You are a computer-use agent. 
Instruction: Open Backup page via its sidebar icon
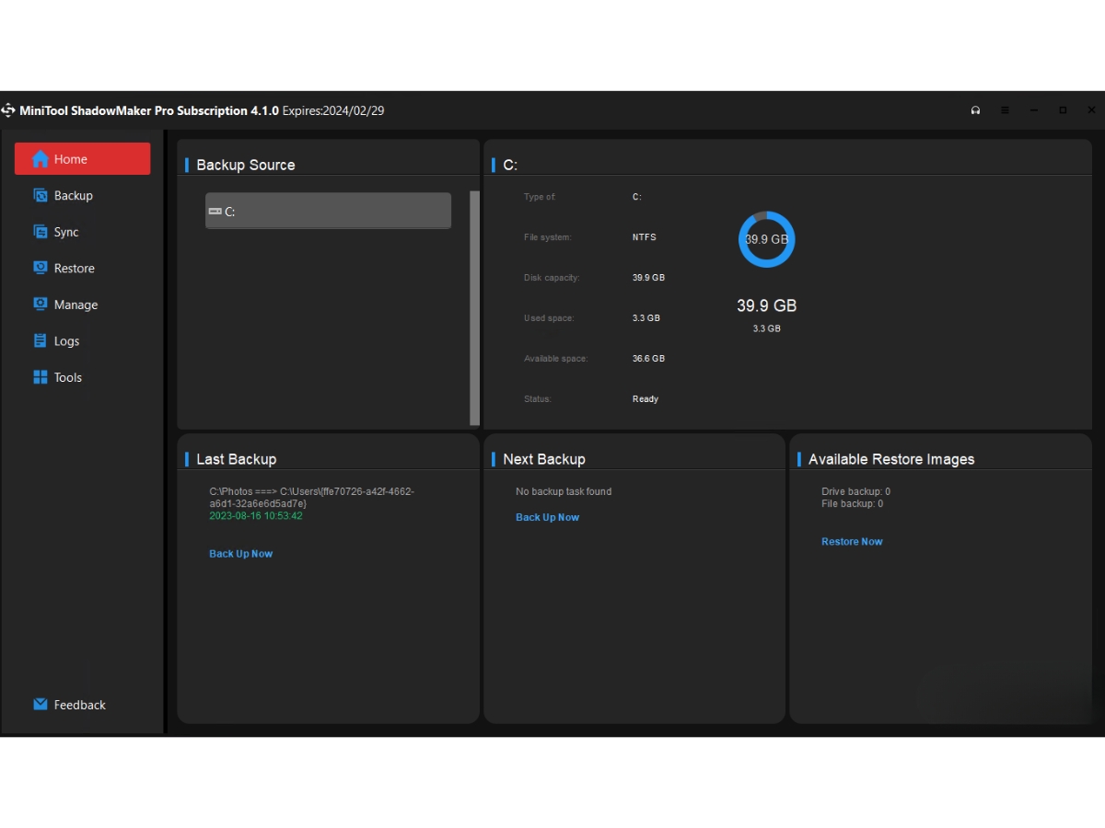(40, 195)
